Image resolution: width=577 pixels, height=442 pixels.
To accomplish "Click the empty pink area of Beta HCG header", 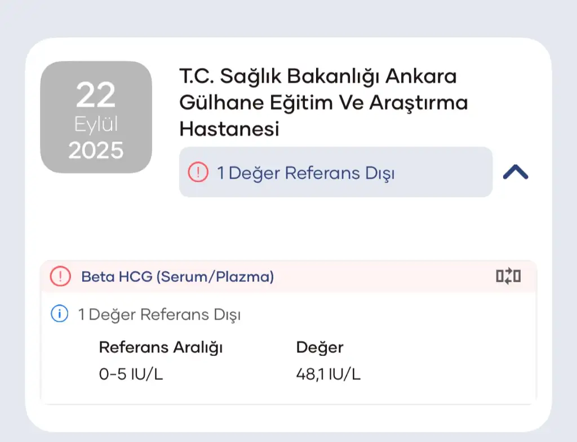I will 383,276.
